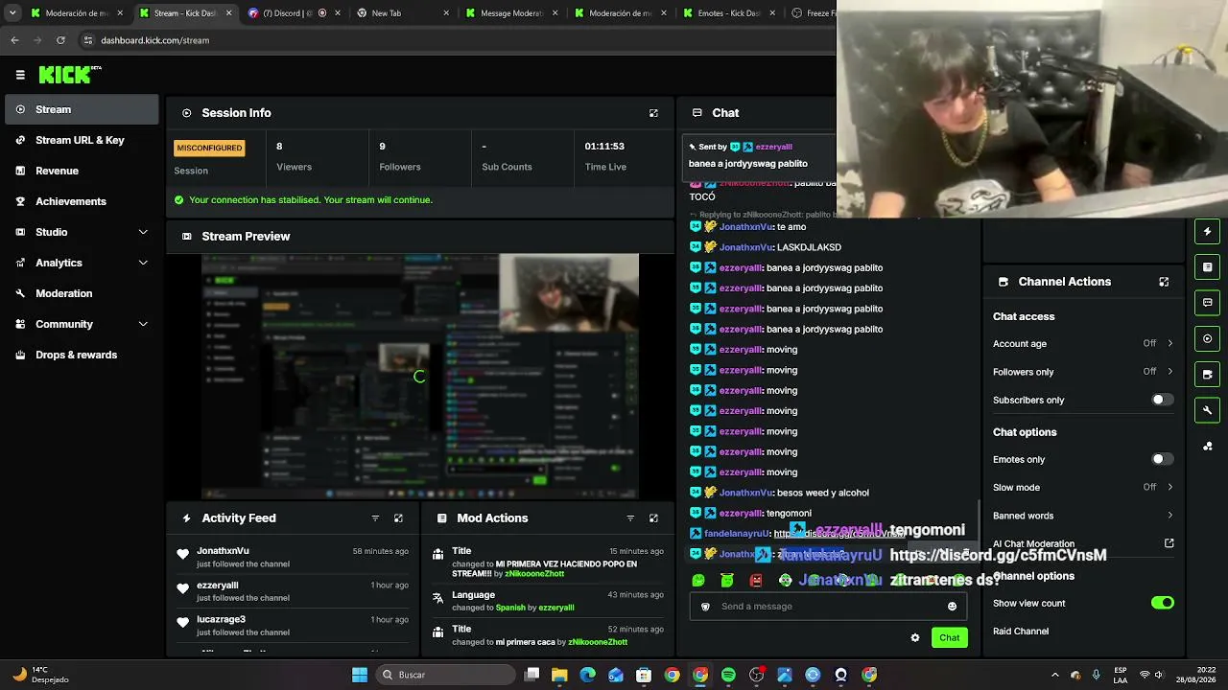Open Banned words list chevron
The image size is (1228, 690).
pyautogui.click(x=1169, y=516)
